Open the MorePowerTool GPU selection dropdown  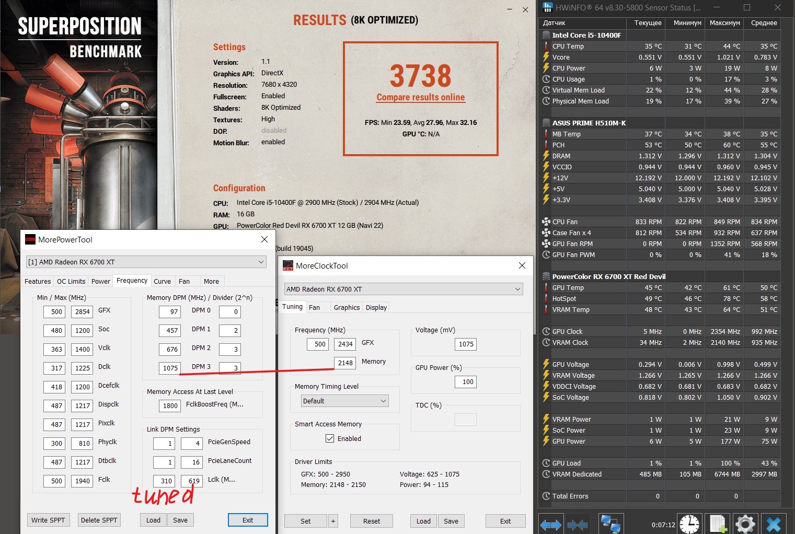tap(146, 262)
